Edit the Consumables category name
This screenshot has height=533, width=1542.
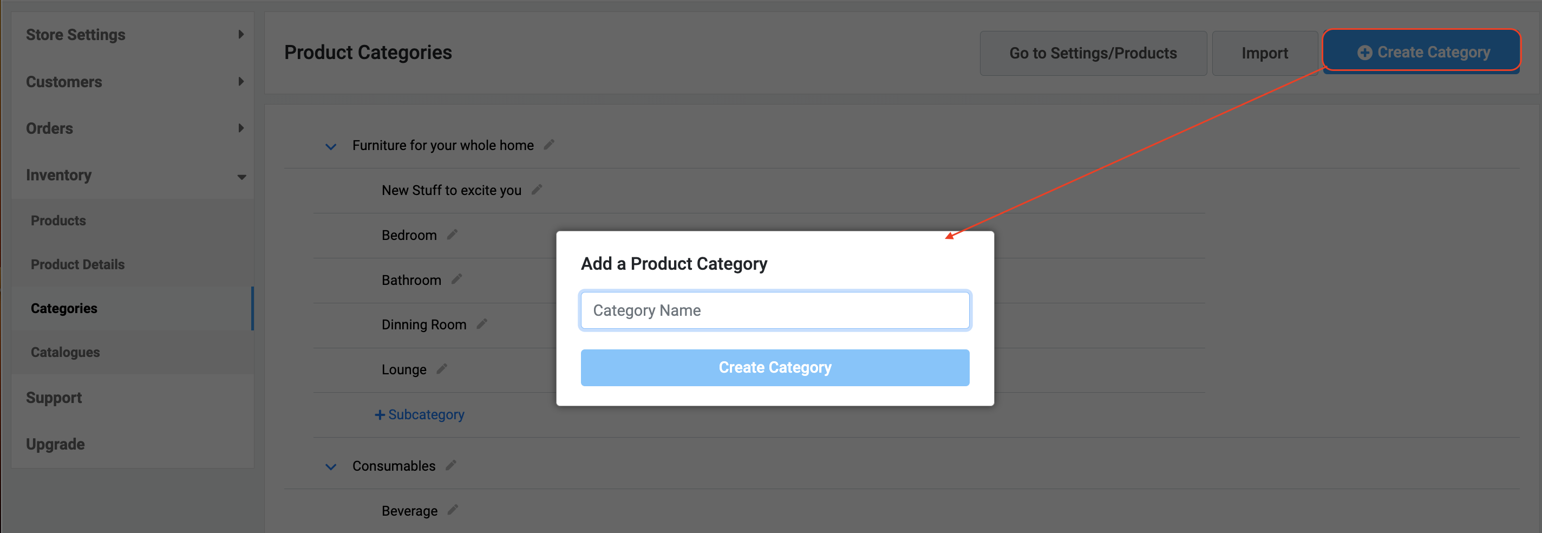pos(451,465)
